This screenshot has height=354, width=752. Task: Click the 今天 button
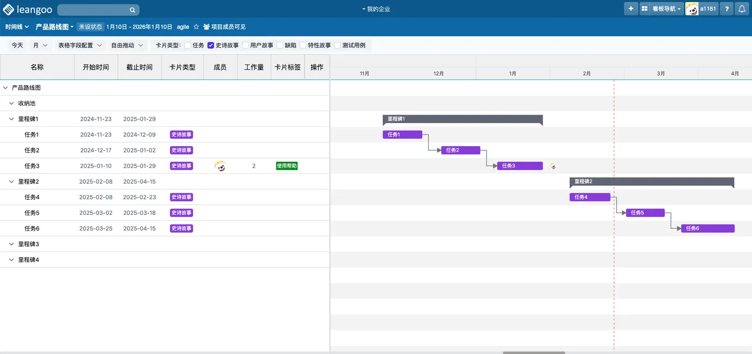[16, 45]
